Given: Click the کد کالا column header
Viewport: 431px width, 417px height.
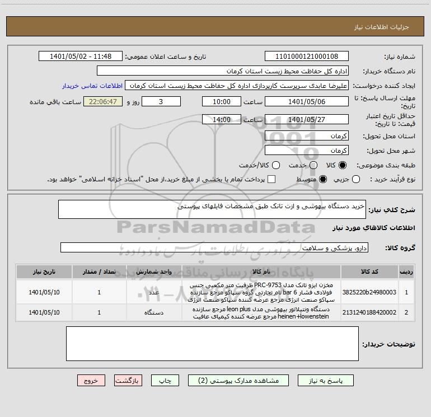Looking at the screenshot, I should tap(369, 272).
